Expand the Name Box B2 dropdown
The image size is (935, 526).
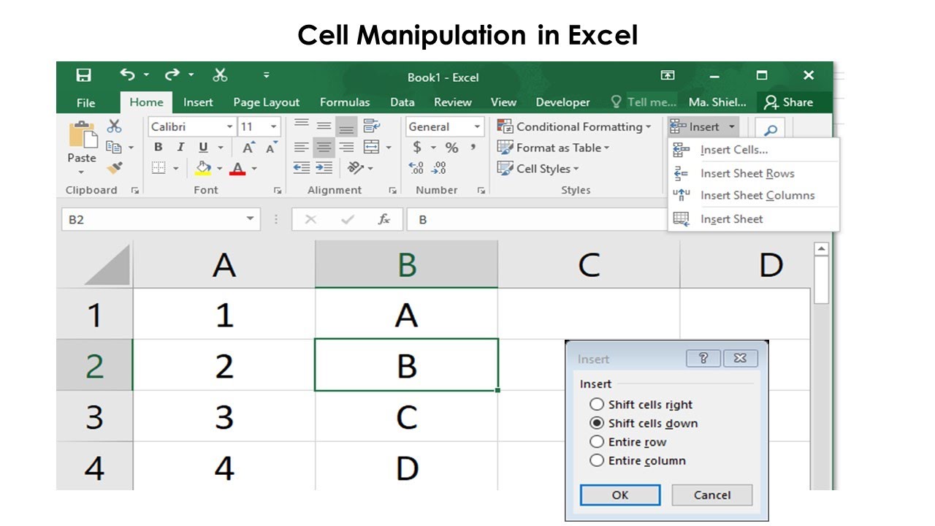[251, 218]
